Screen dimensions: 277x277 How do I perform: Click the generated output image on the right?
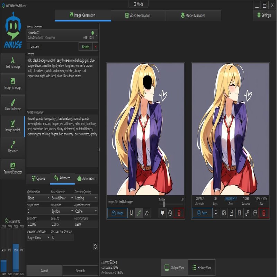pyautogui.click(x=230, y=129)
